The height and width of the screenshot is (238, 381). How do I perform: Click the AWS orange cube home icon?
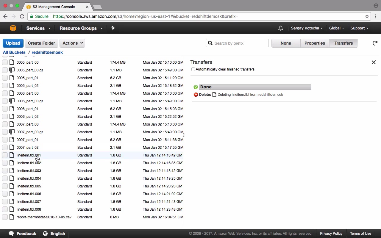tap(13, 28)
